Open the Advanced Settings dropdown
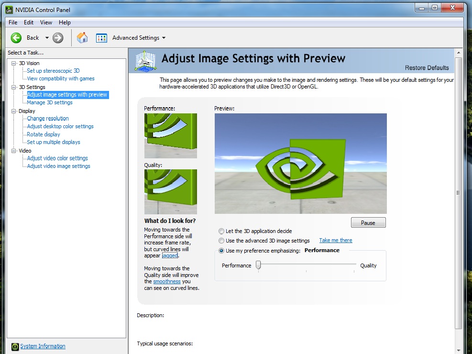This screenshot has width=472, height=354. pos(164,38)
